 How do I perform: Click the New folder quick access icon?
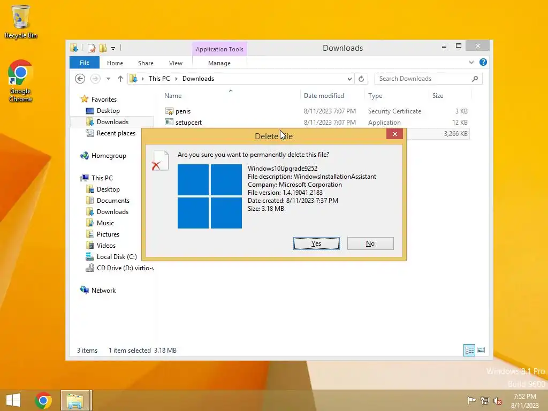click(x=103, y=48)
